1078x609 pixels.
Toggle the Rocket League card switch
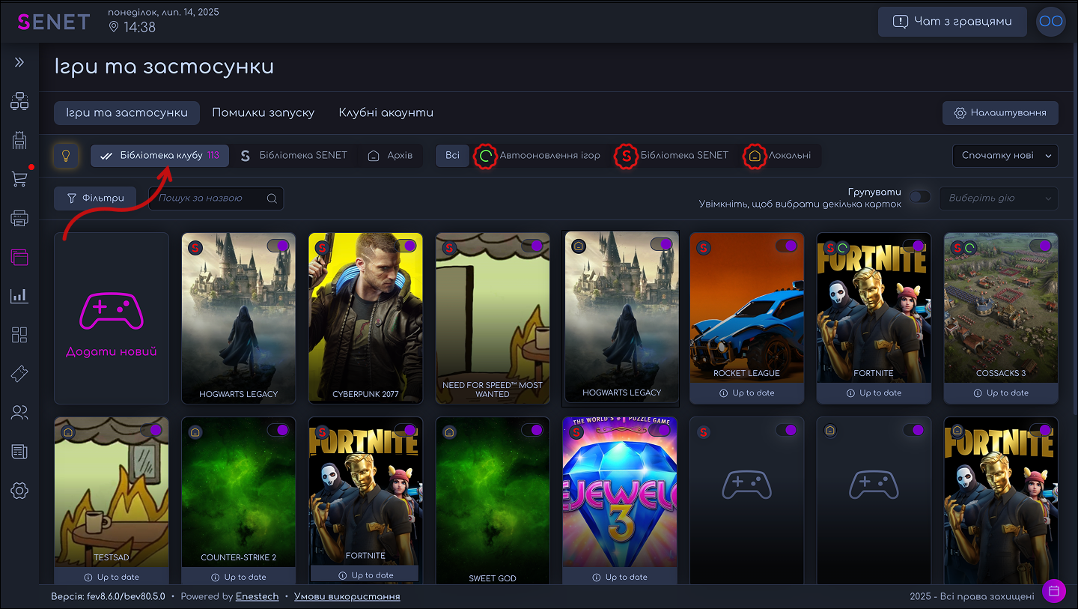[786, 246]
